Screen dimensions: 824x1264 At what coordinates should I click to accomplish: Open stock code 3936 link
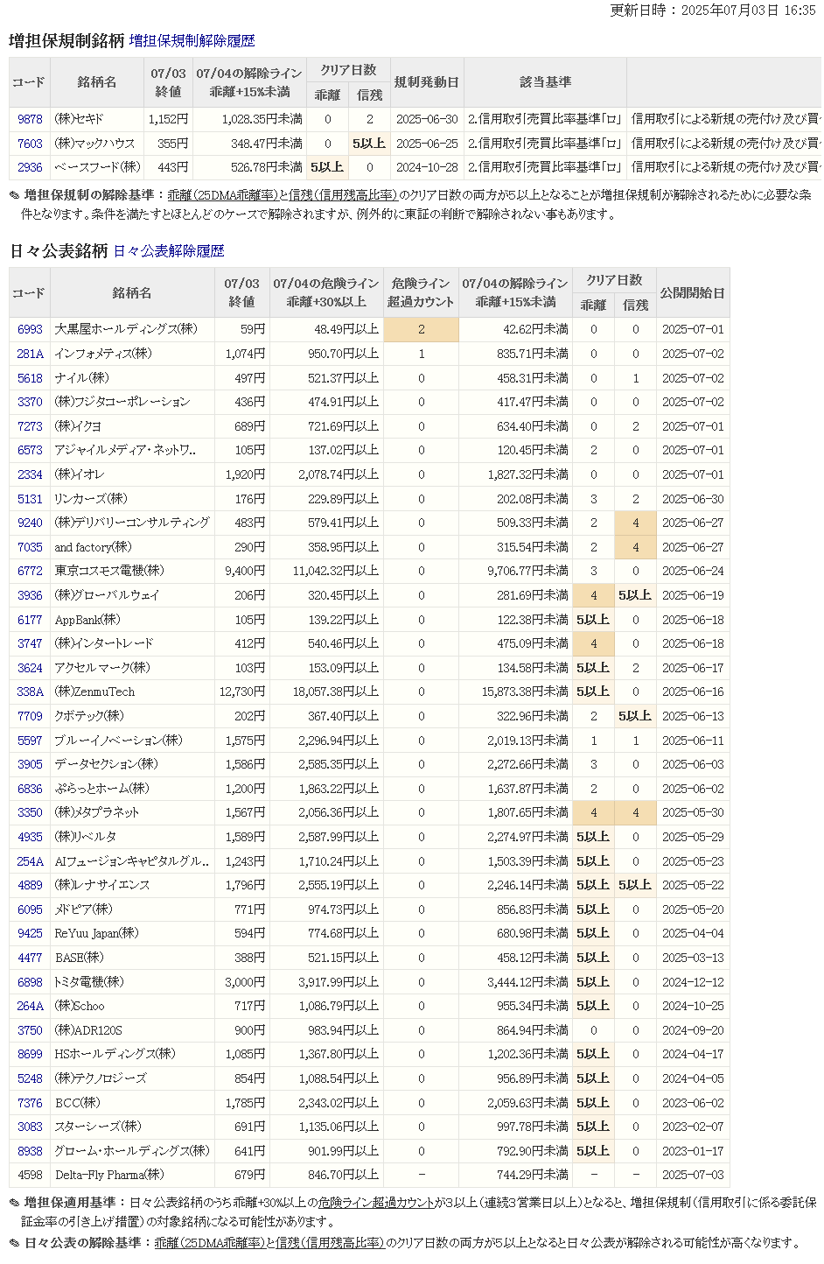[x=30, y=595]
